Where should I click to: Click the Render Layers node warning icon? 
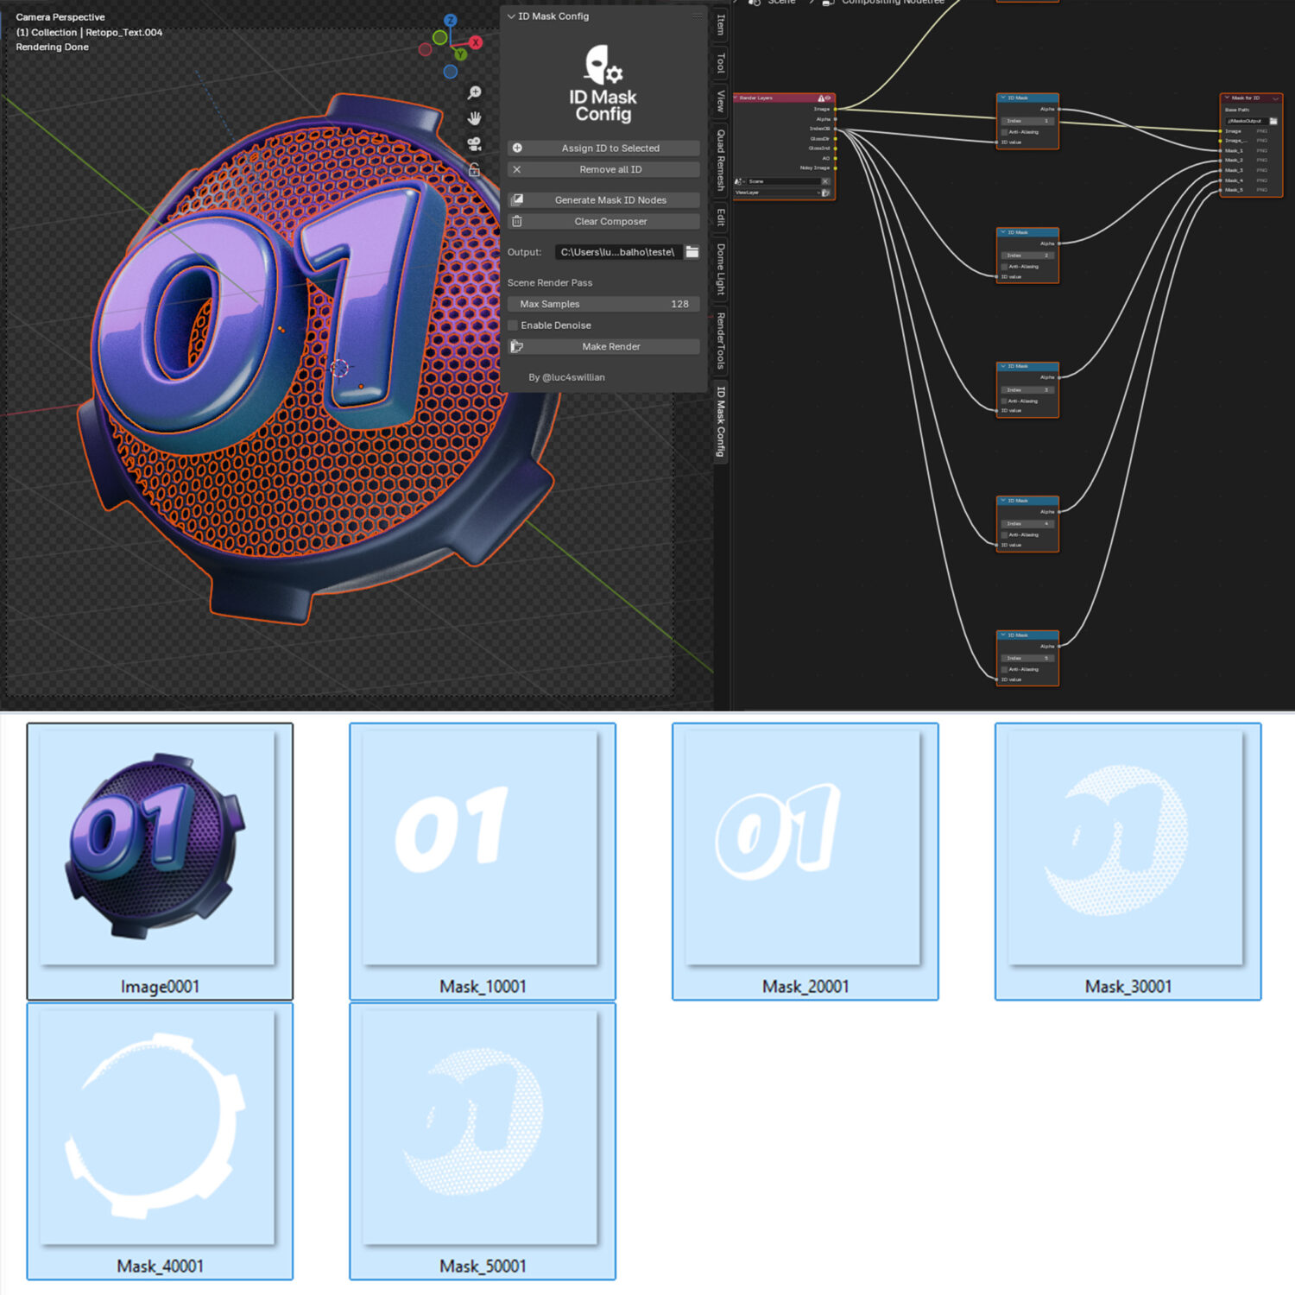point(821,98)
